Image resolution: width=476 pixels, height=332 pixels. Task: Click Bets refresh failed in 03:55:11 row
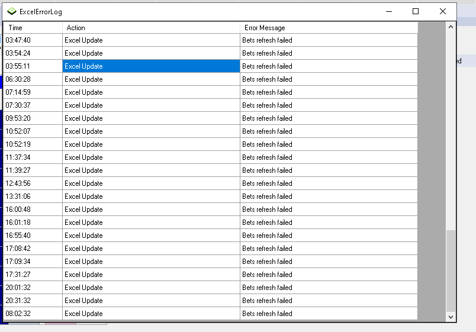(x=329, y=66)
